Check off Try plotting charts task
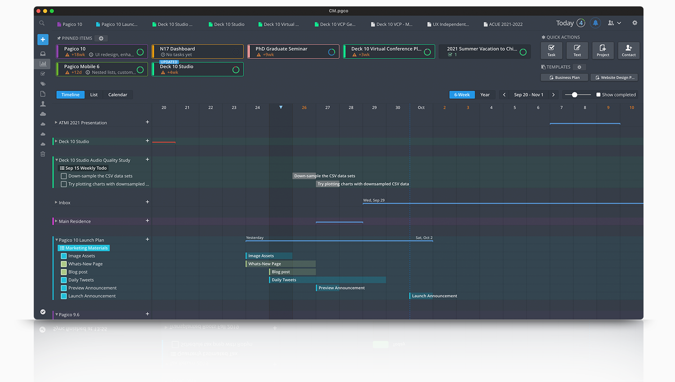This screenshot has width=675, height=382. point(64,184)
